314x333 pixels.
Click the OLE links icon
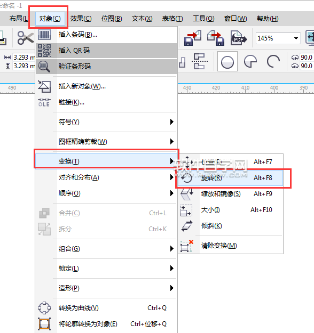[x=44, y=102]
